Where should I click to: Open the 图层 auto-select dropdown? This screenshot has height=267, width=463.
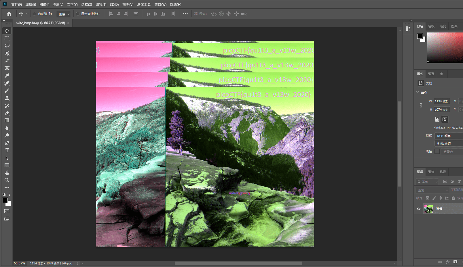pos(63,14)
